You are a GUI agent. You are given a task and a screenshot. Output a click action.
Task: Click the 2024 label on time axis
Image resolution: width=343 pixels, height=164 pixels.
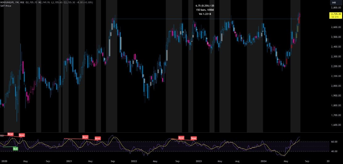(264, 161)
